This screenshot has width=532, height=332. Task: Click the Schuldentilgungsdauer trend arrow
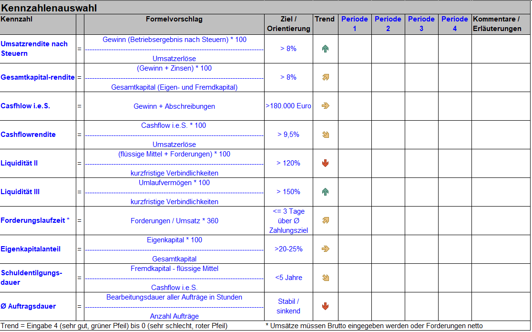[x=326, y=278]
